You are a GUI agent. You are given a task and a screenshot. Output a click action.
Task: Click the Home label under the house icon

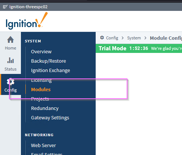tap(10, 48)
